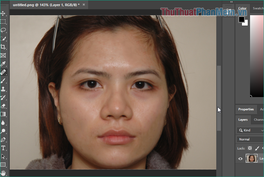This screenshot has height=177, width=264.
Task: Click the Layer 1 thumbnail
Action: 252,158
